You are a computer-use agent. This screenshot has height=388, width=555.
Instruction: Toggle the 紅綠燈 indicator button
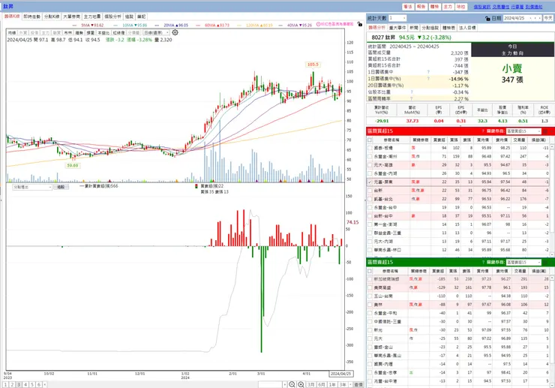[118, 32]
